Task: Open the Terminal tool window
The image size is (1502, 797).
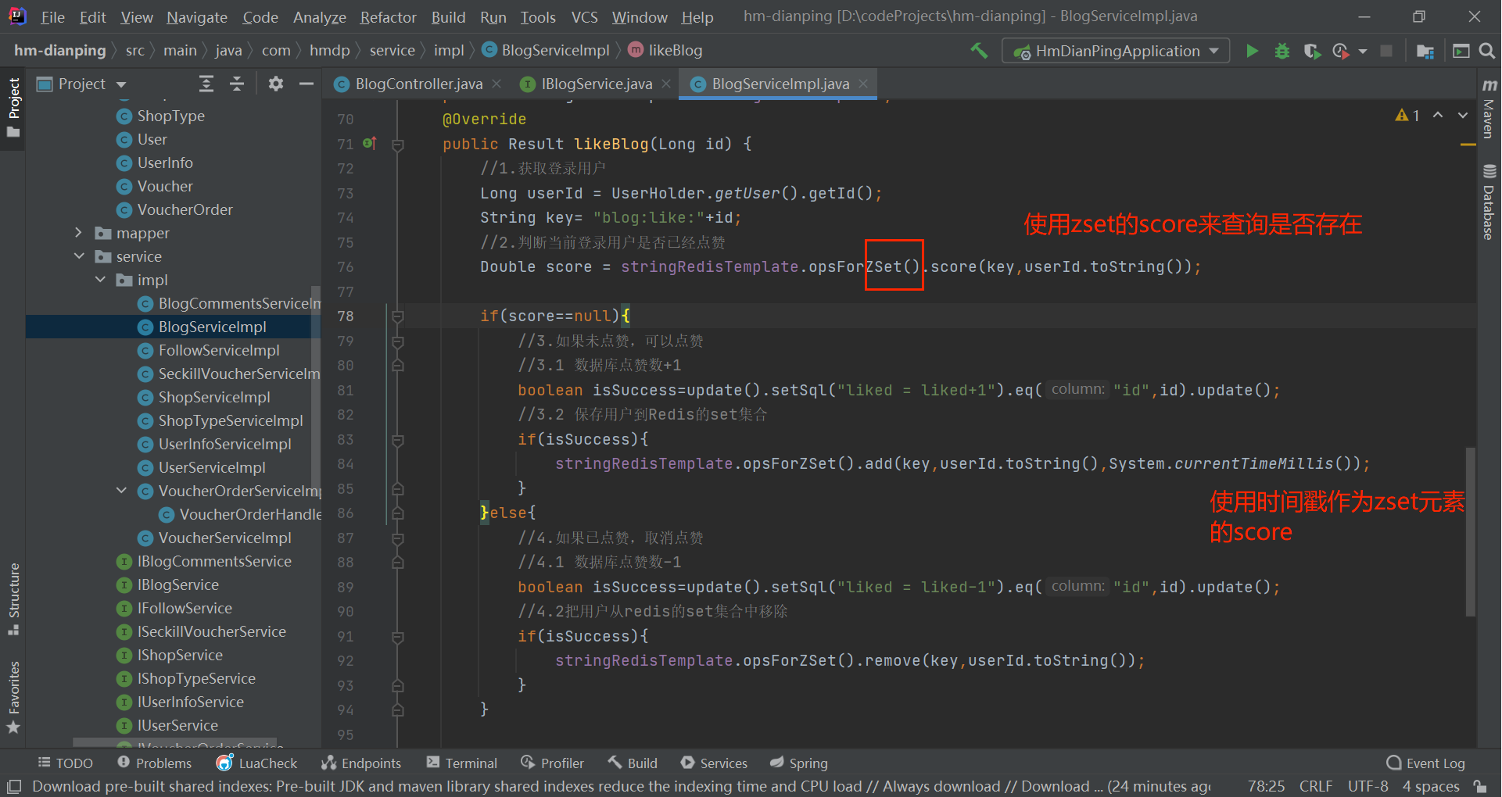Action: [x=461, y=763]
